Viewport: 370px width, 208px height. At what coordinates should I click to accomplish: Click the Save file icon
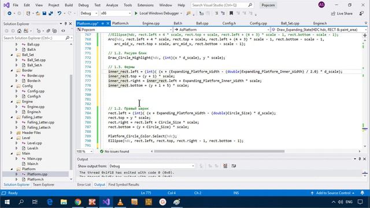45,13
